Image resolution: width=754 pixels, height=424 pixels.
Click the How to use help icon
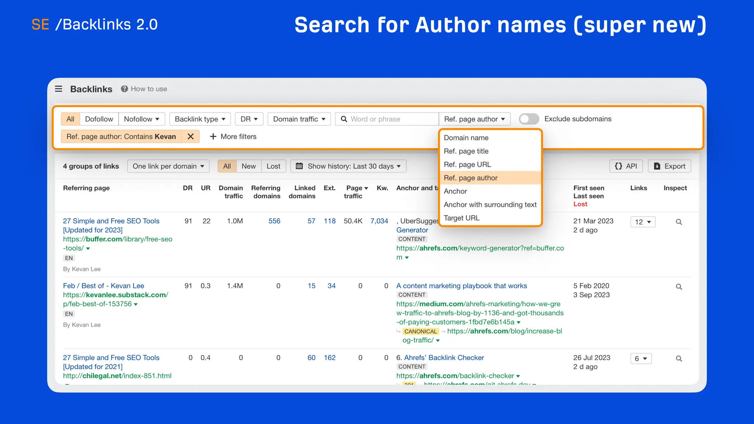124,89
